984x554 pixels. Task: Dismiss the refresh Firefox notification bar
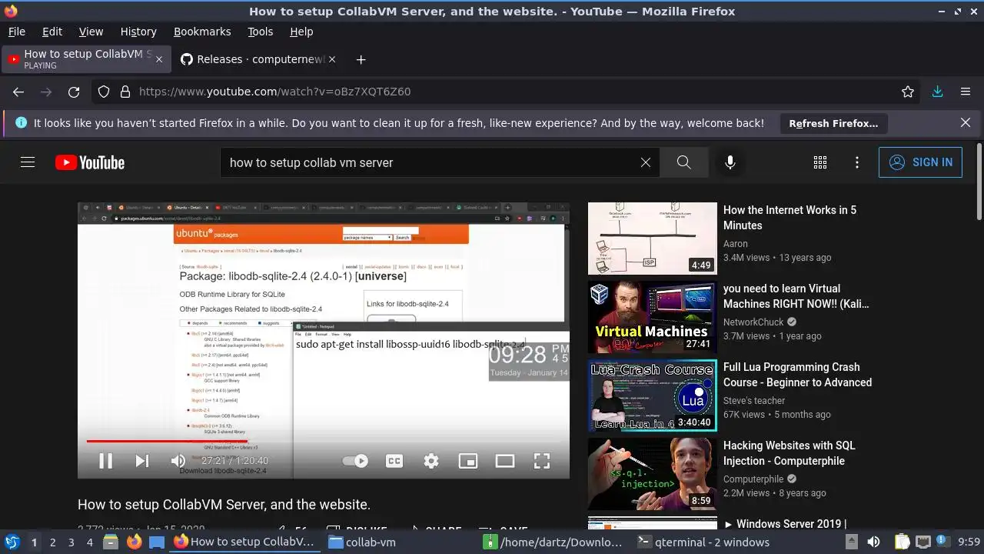tap(966, 122)
